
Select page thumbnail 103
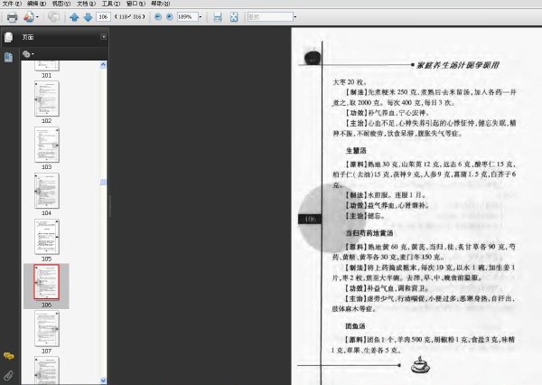pyautogui.click(x=47, y=145)
